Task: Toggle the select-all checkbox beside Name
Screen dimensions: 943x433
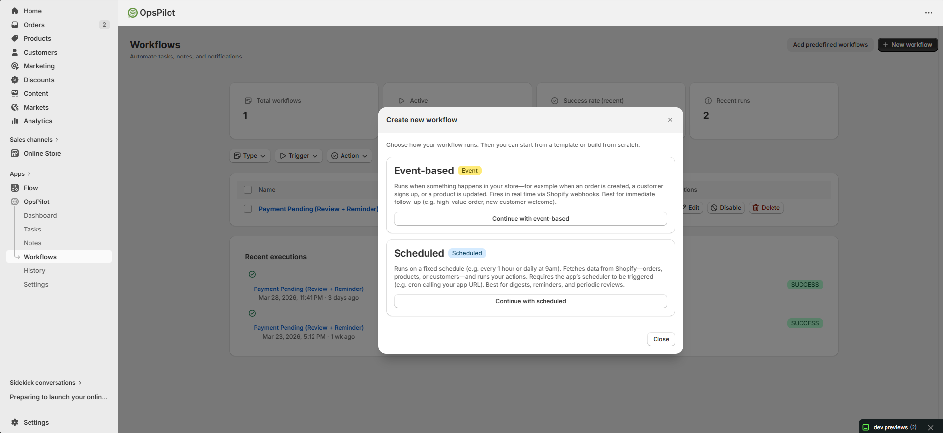Action: [x=248, y=190]
